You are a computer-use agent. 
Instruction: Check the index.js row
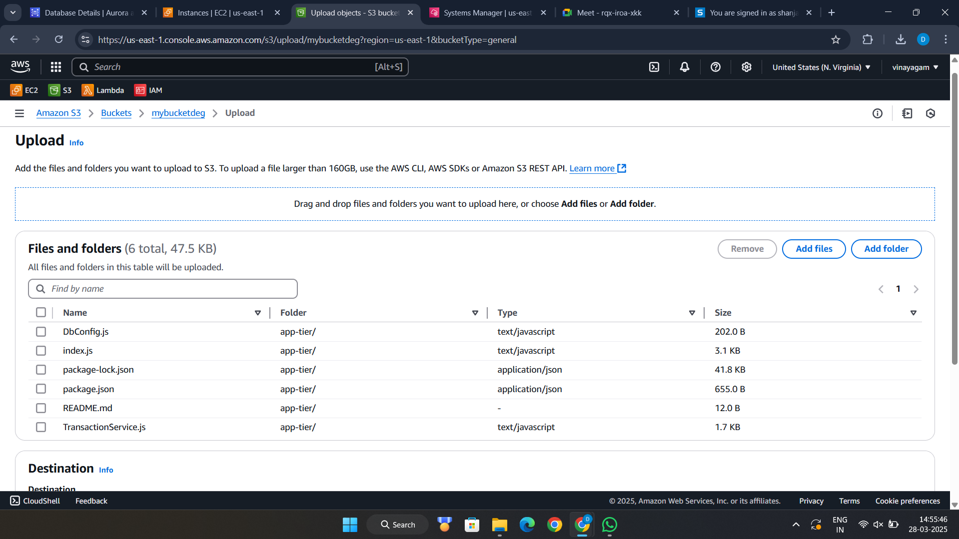click(41, 351)
